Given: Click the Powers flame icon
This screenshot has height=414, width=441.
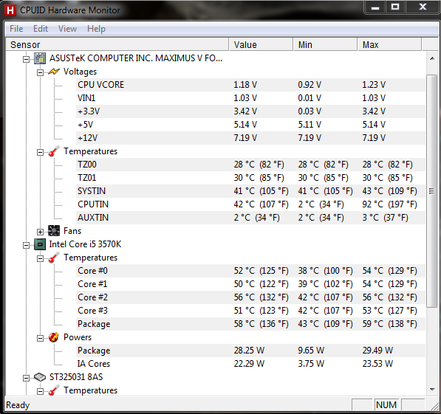Looking at the screenshot, I should 53,337.
